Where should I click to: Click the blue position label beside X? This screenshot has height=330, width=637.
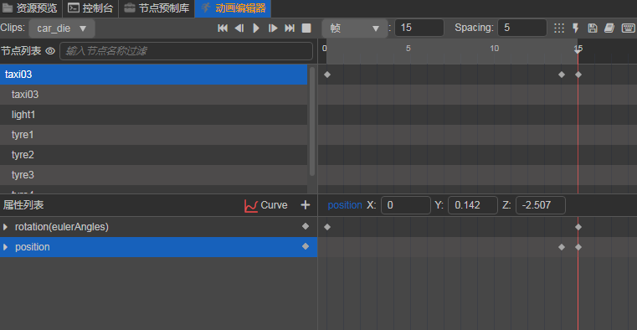coord(345,205)
